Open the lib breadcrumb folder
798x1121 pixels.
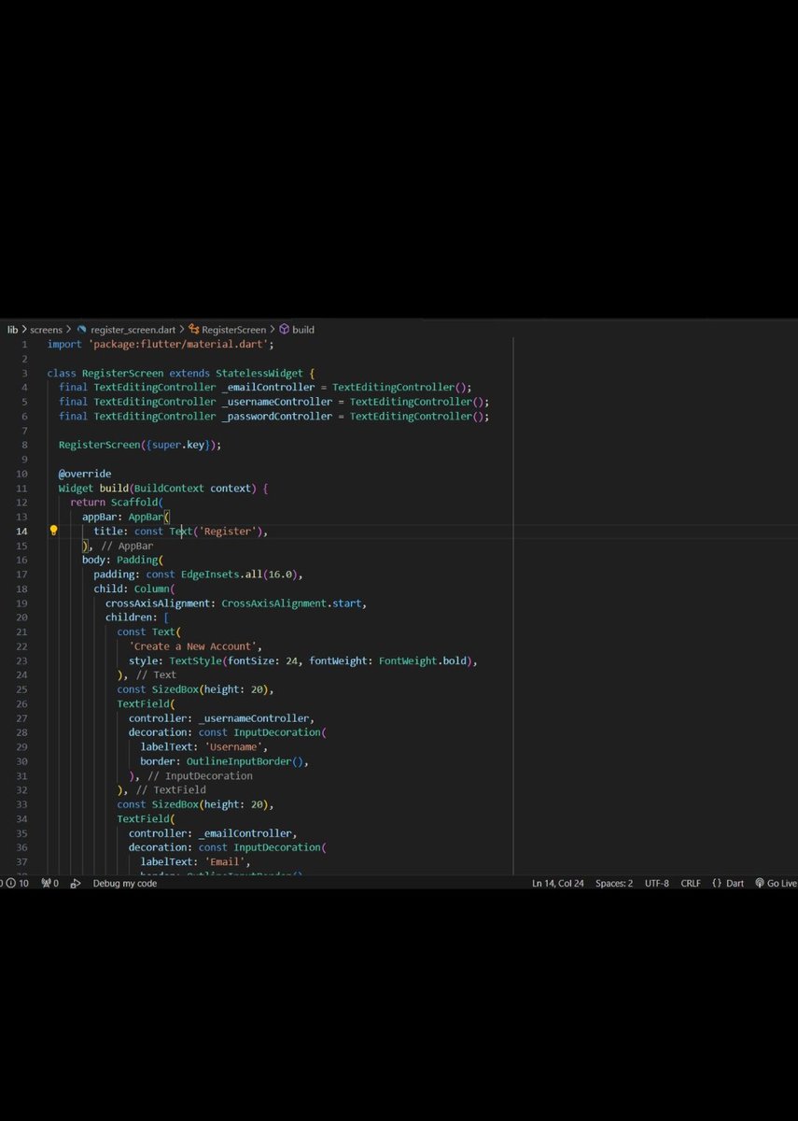(13, 329)
